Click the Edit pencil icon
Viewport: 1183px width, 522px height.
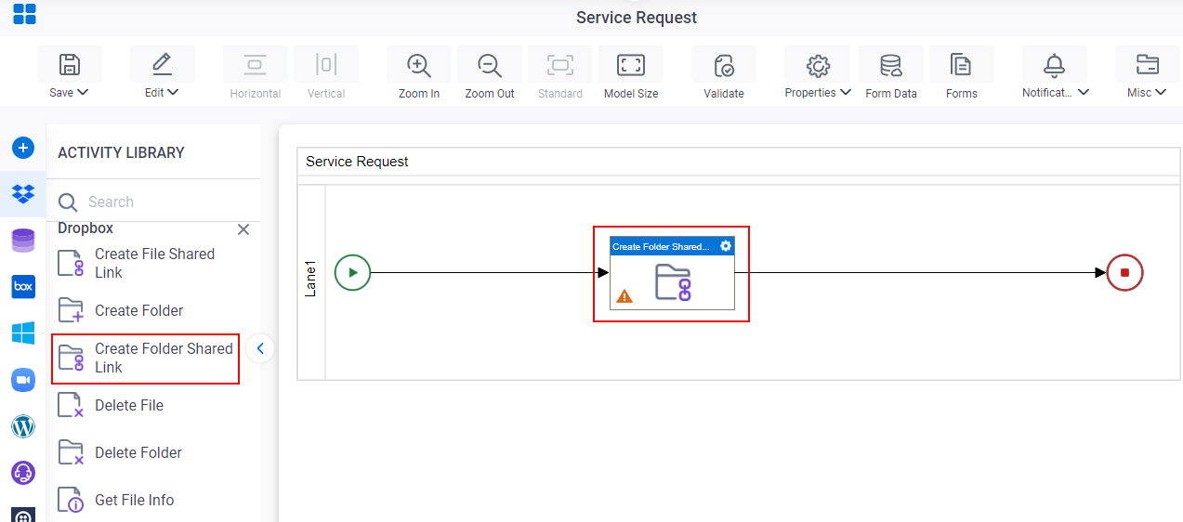[x=162, y=64]
